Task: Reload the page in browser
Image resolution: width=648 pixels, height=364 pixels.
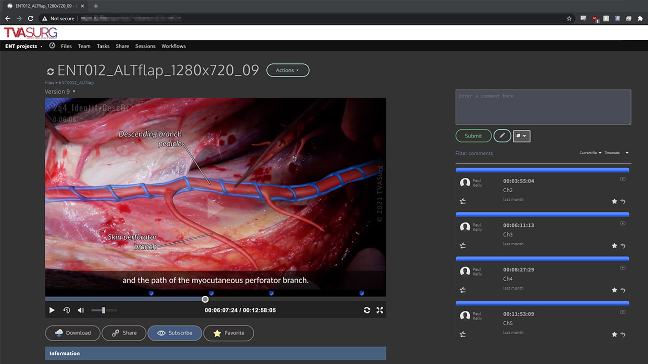Action: click(30, 18)
